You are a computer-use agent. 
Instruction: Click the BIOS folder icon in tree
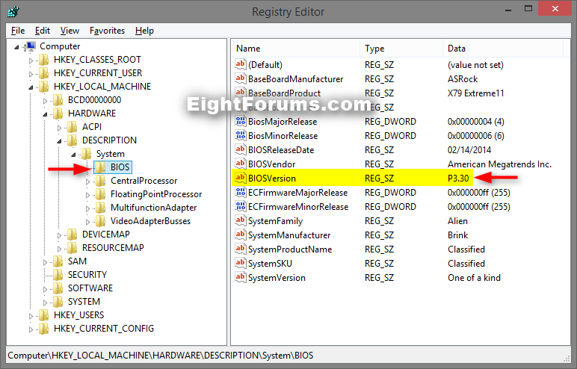[100, 167]
